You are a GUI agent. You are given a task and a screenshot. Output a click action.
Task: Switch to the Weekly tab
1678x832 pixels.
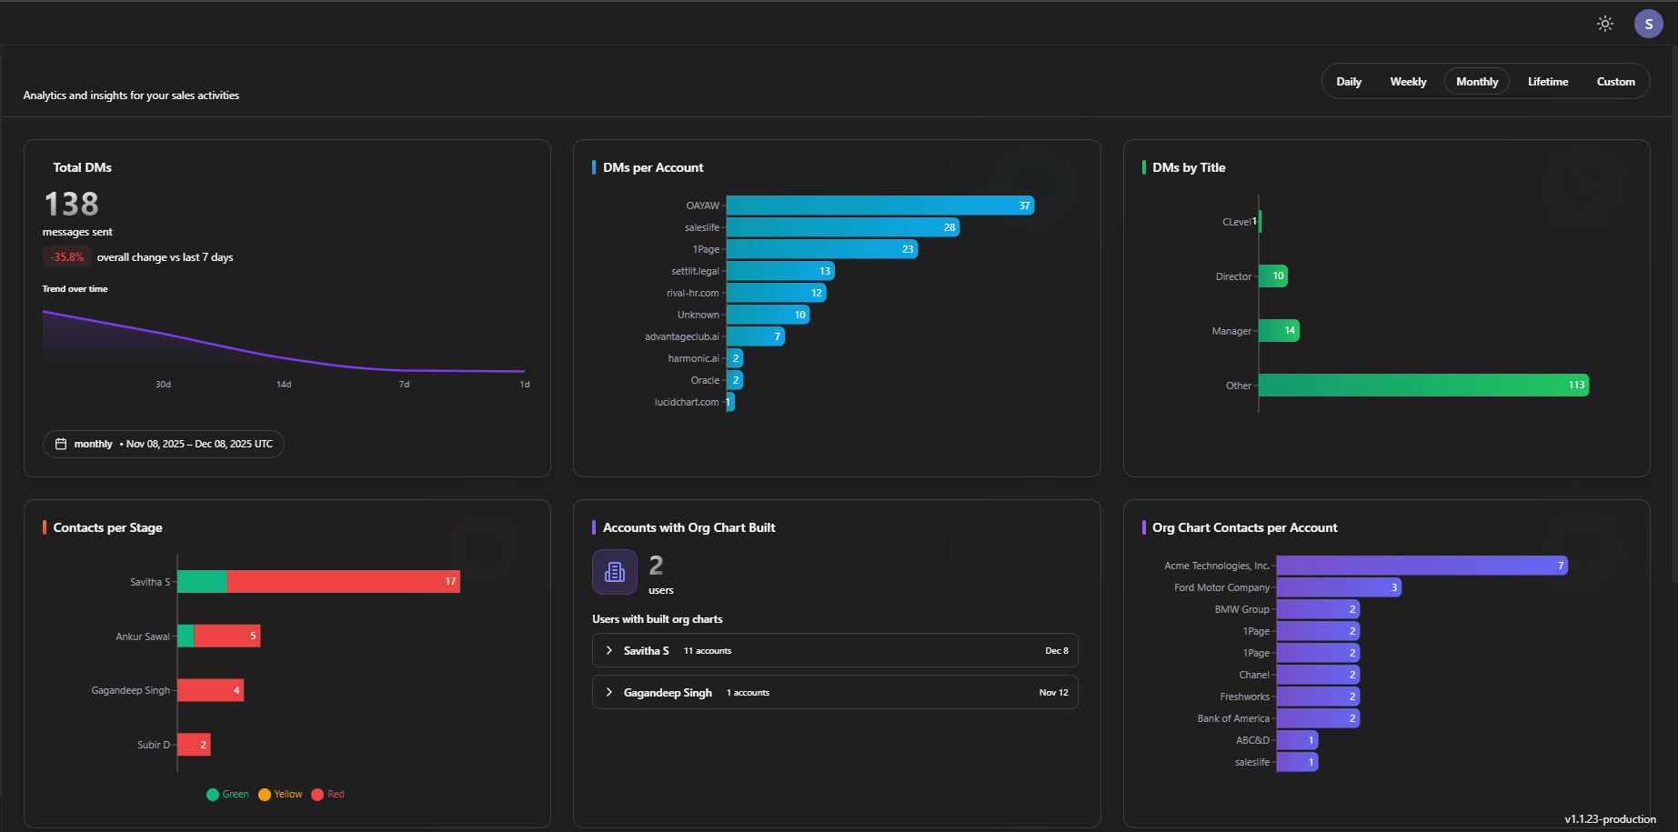pyautogui.click(x=1408, y=81)
